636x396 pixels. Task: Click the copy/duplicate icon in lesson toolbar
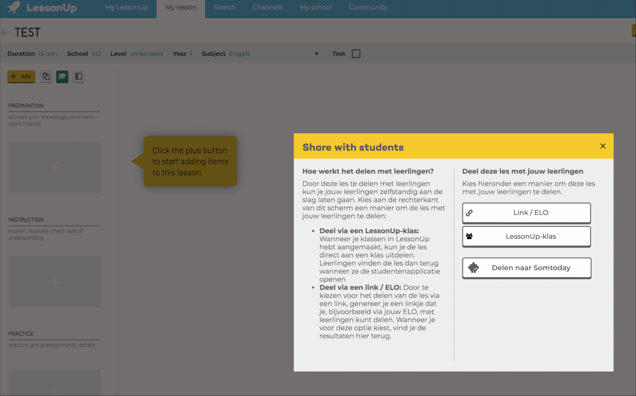tap(46, 77)
